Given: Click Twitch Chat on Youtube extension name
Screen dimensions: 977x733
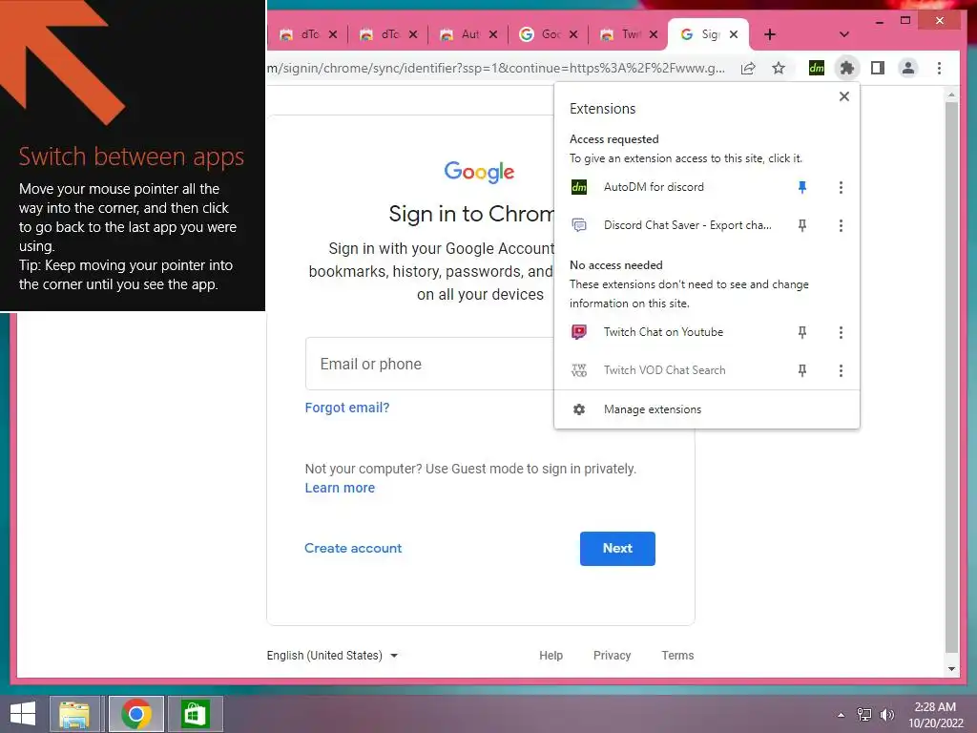Looking at the screenshot, I should click(x=663, y=332).
